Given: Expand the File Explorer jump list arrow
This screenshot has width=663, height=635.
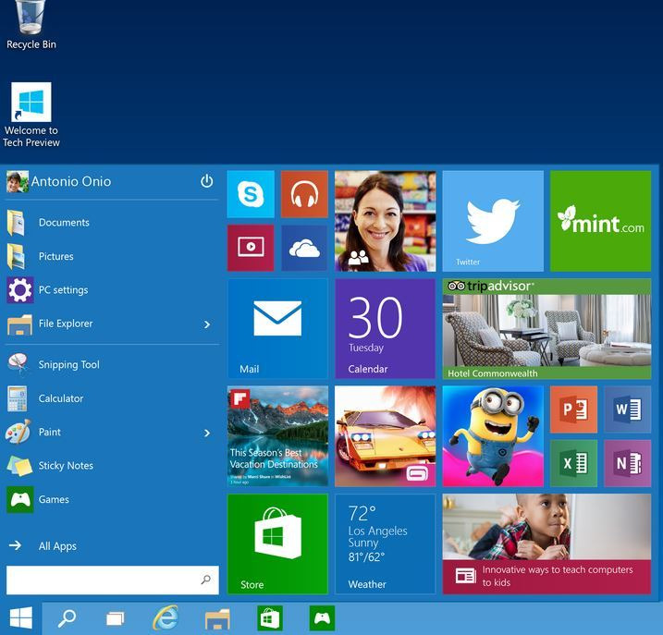Looking at the screenshot, I should (207, 324).
